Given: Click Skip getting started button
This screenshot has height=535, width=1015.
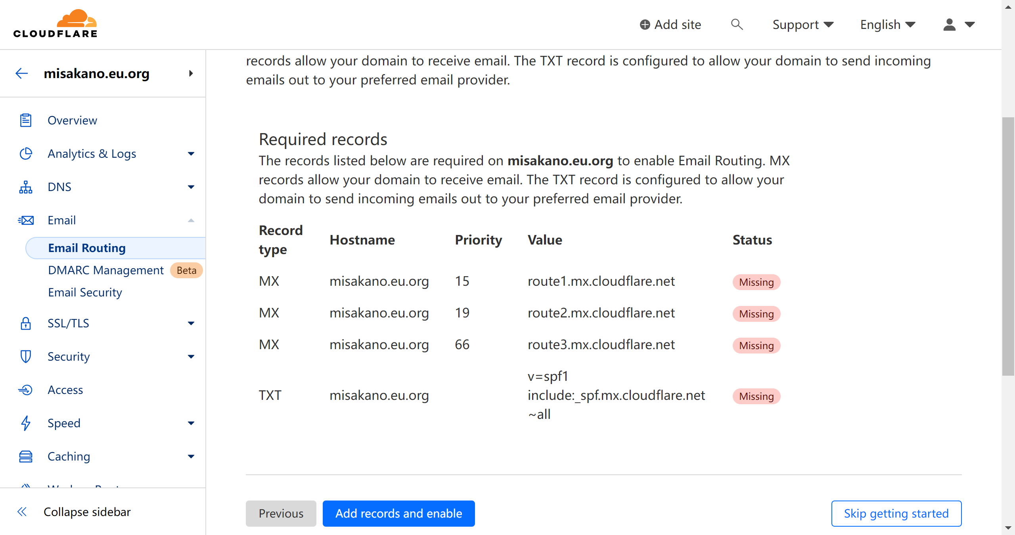Looking at the screenshot, I should (896, 513).
